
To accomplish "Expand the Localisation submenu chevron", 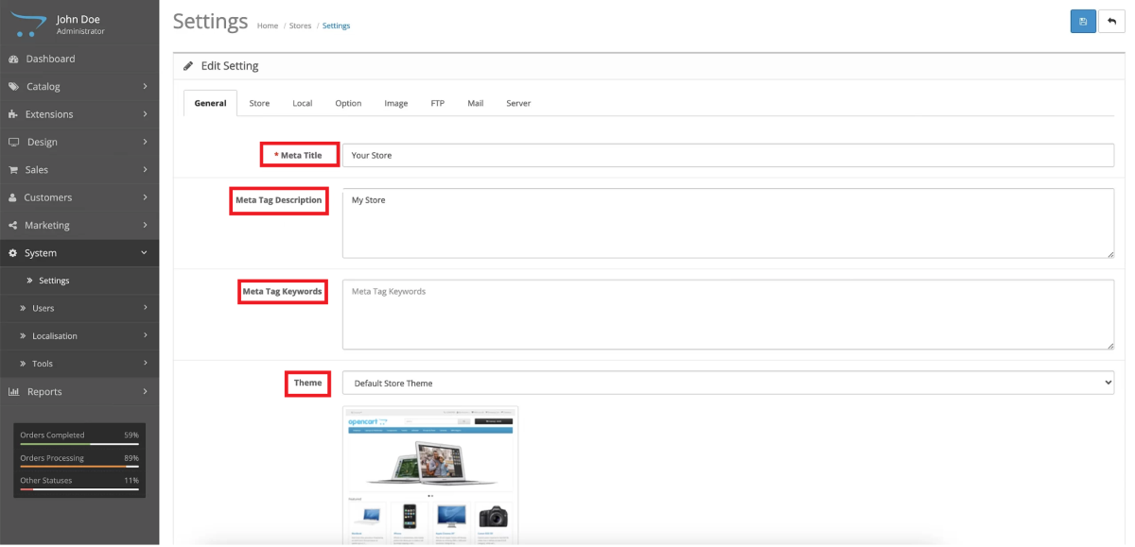I will coord(145,335).
